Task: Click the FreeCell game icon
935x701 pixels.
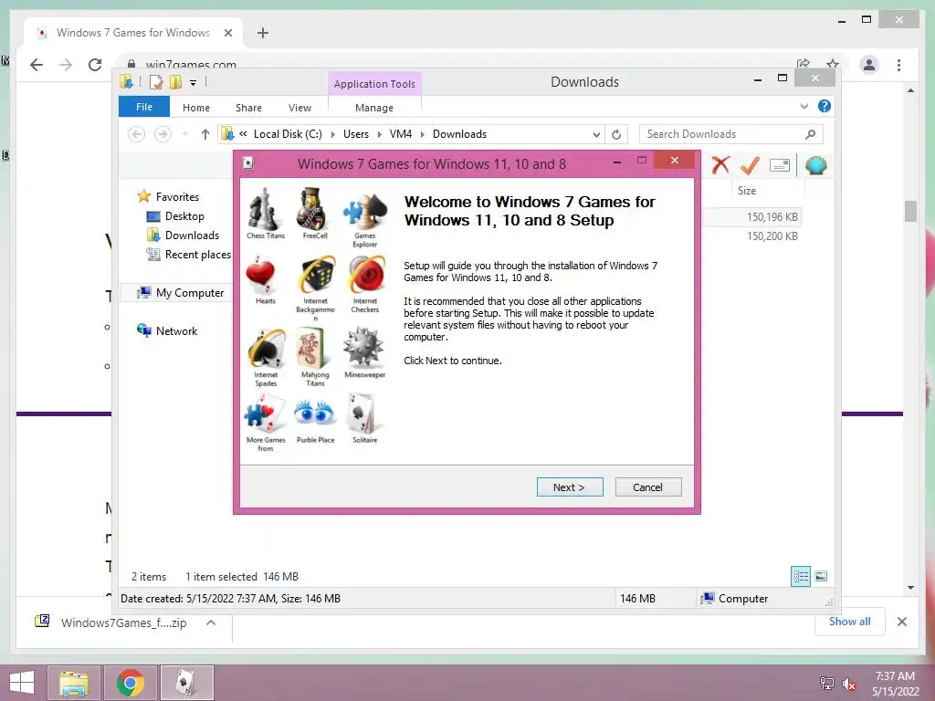Action: pyautogui.click(x=312, y=209)
